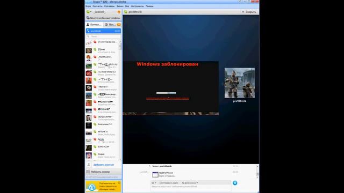The image size is (344, 193).
Task: Open the Skype menu in menu bar
Action: tap(88, 6)
